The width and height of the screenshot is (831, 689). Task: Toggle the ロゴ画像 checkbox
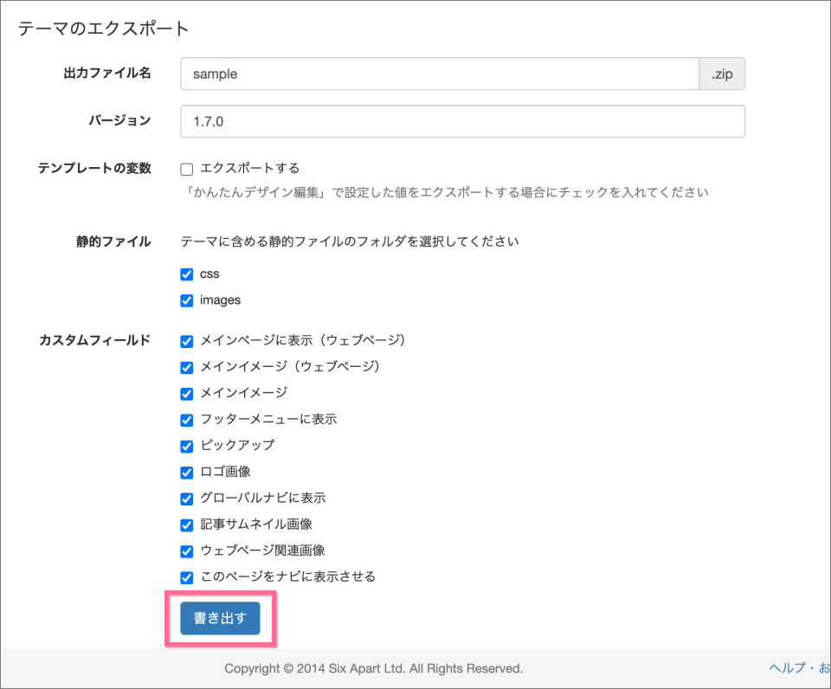point(186,473)
